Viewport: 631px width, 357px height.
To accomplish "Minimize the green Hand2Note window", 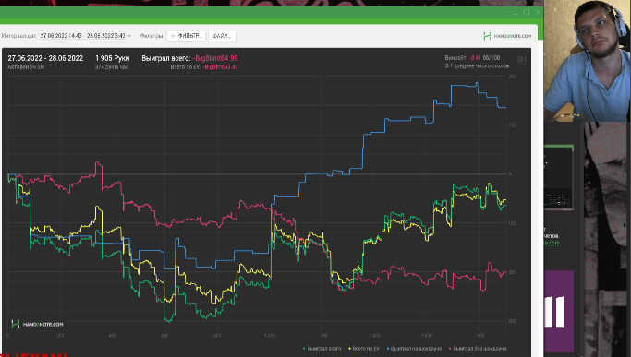I will pos(516,13).
